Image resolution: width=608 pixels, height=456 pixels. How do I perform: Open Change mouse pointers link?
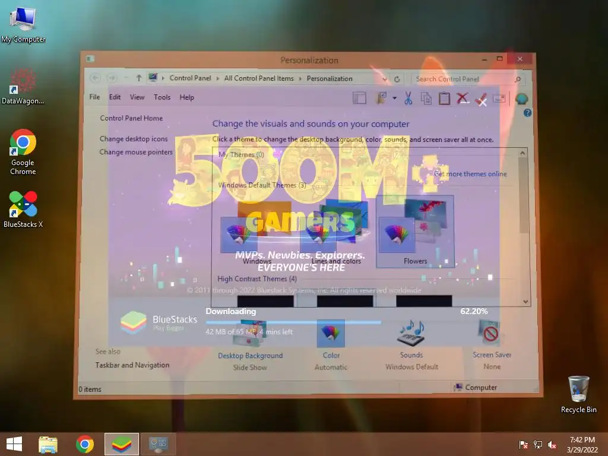pos(136,152)
